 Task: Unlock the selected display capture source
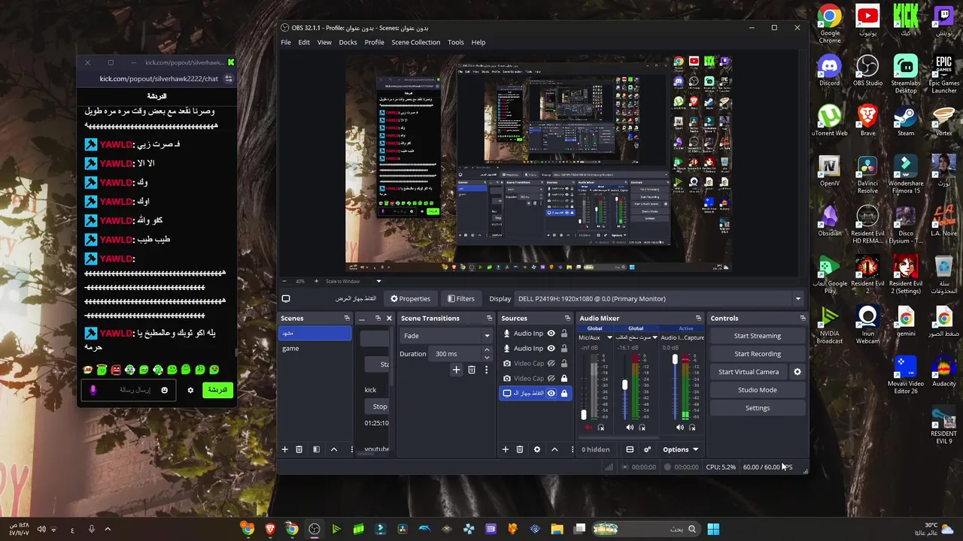[564, 393]
